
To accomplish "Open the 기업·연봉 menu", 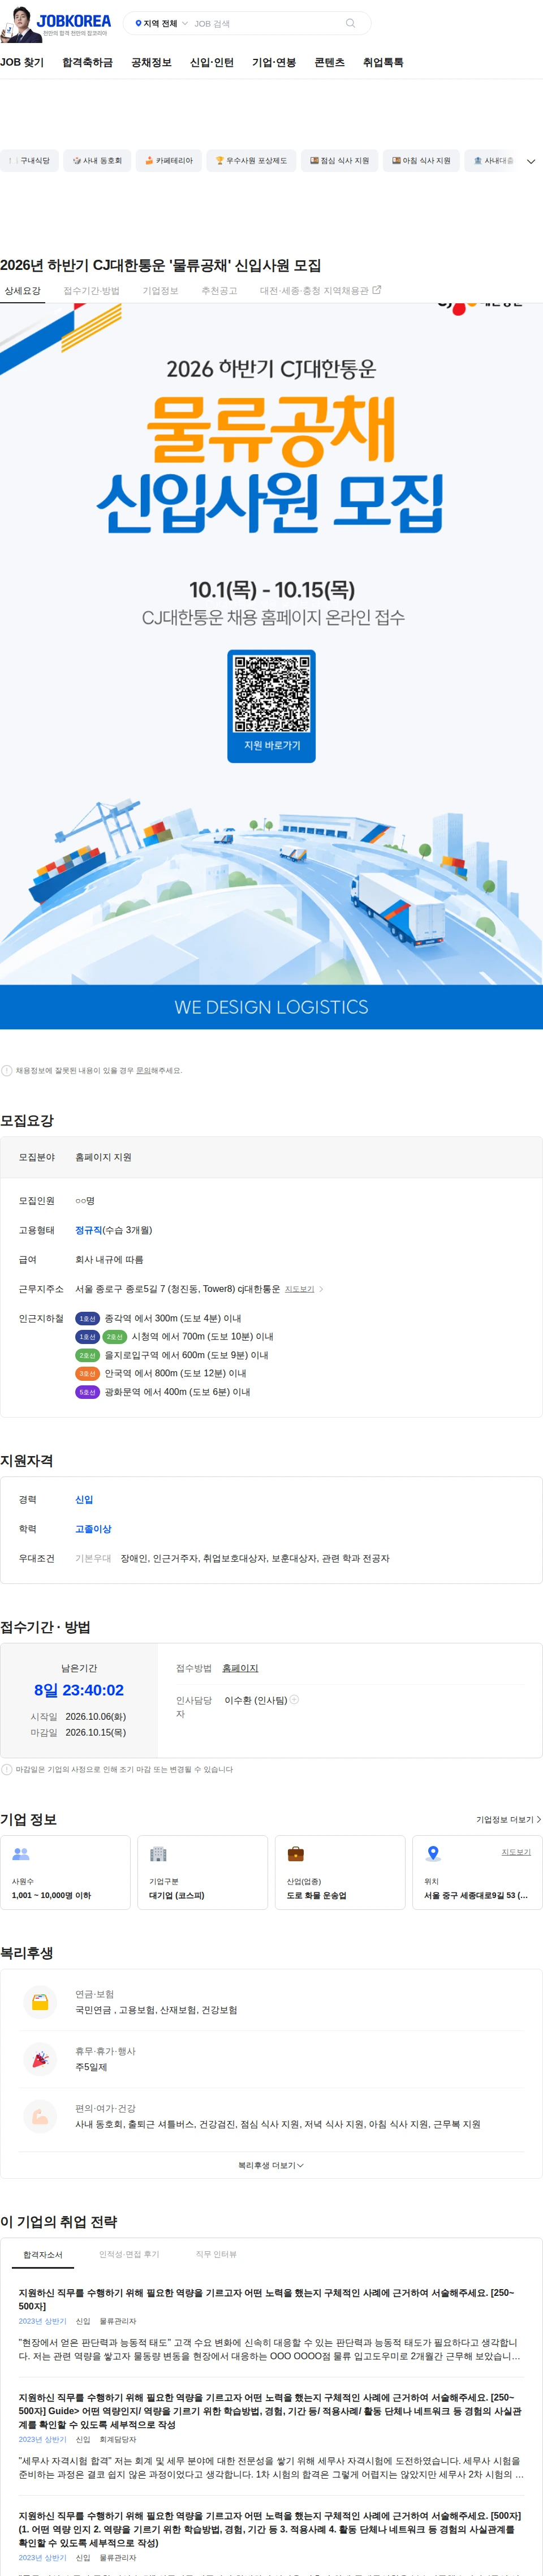I will click(x=274, y=62).
